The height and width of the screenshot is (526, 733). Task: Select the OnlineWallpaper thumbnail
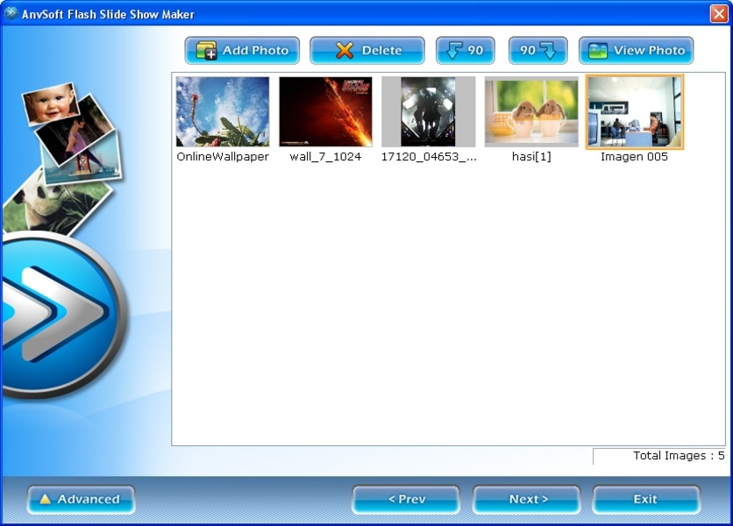click(223, 111)
